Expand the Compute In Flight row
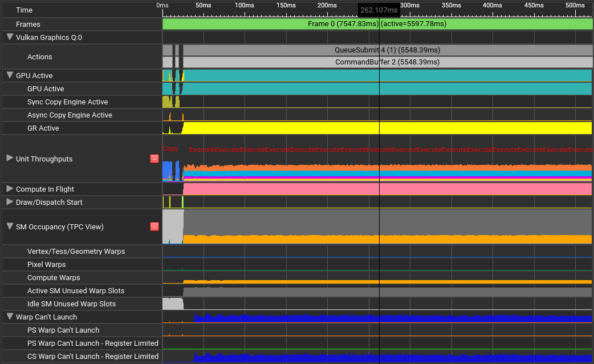This screenshot has width=594, height=364. (10, 189)
